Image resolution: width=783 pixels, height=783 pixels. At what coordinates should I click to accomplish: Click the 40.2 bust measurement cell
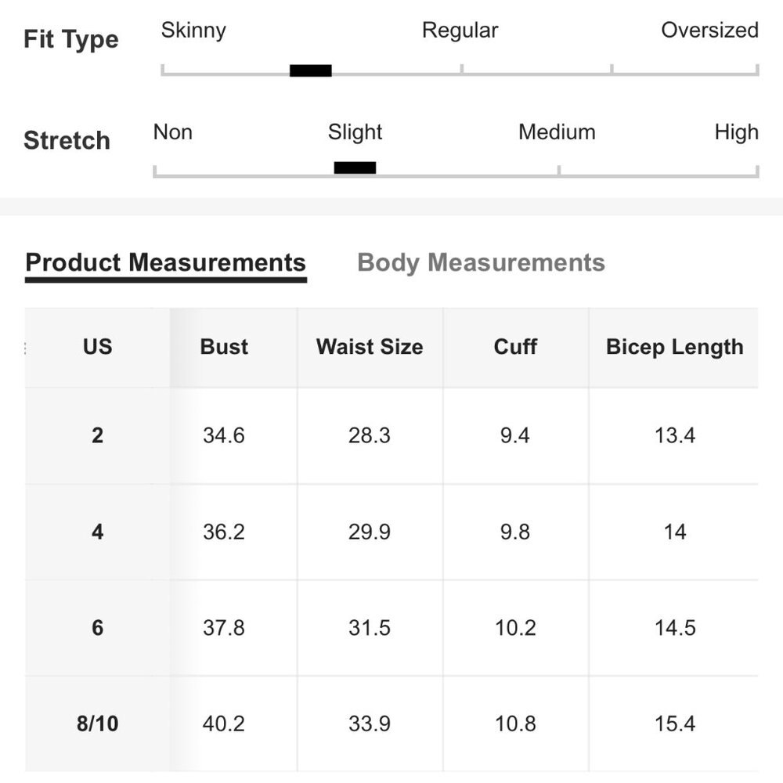[224, 724]
